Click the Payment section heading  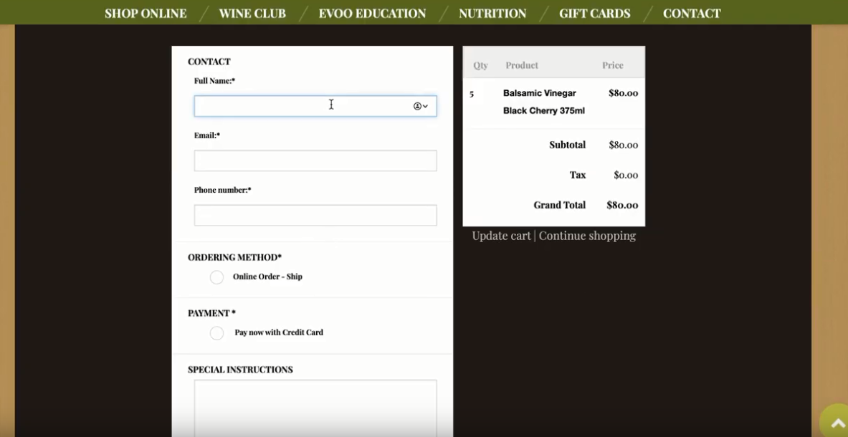[x=211, y=313]
